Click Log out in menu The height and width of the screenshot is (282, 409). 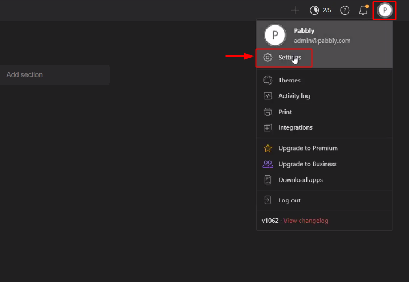(324, 200)
